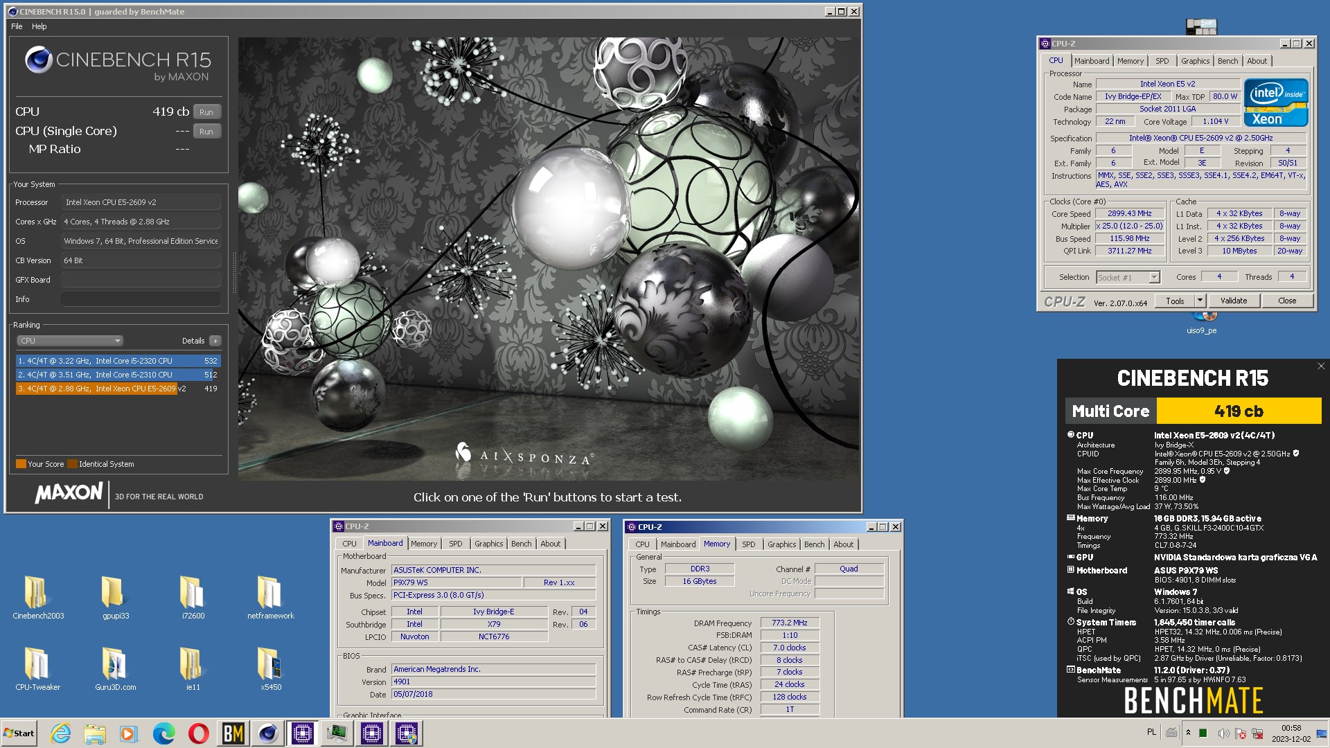Click Validate button in CPU-Z
Viewport: 1330px width, 748px height.
tap(1234, 301)
